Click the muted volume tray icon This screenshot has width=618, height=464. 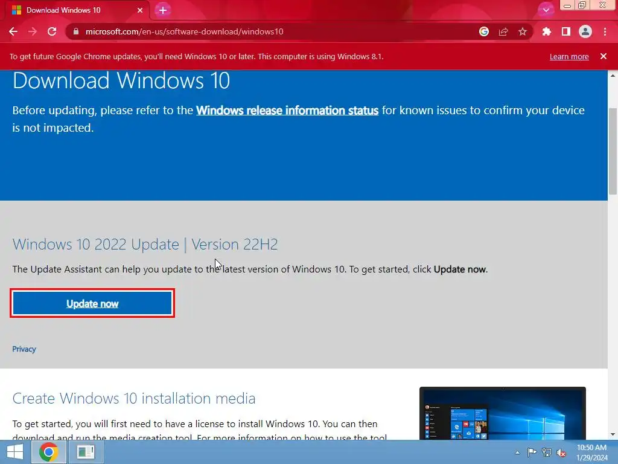tap(561, 453)
